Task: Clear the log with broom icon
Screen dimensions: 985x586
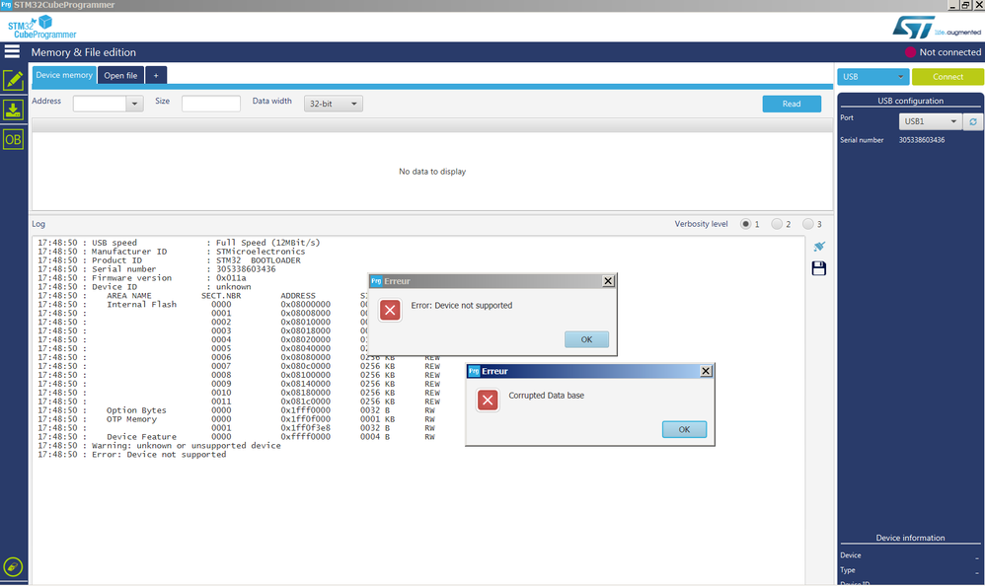Action: pos(818,247)
